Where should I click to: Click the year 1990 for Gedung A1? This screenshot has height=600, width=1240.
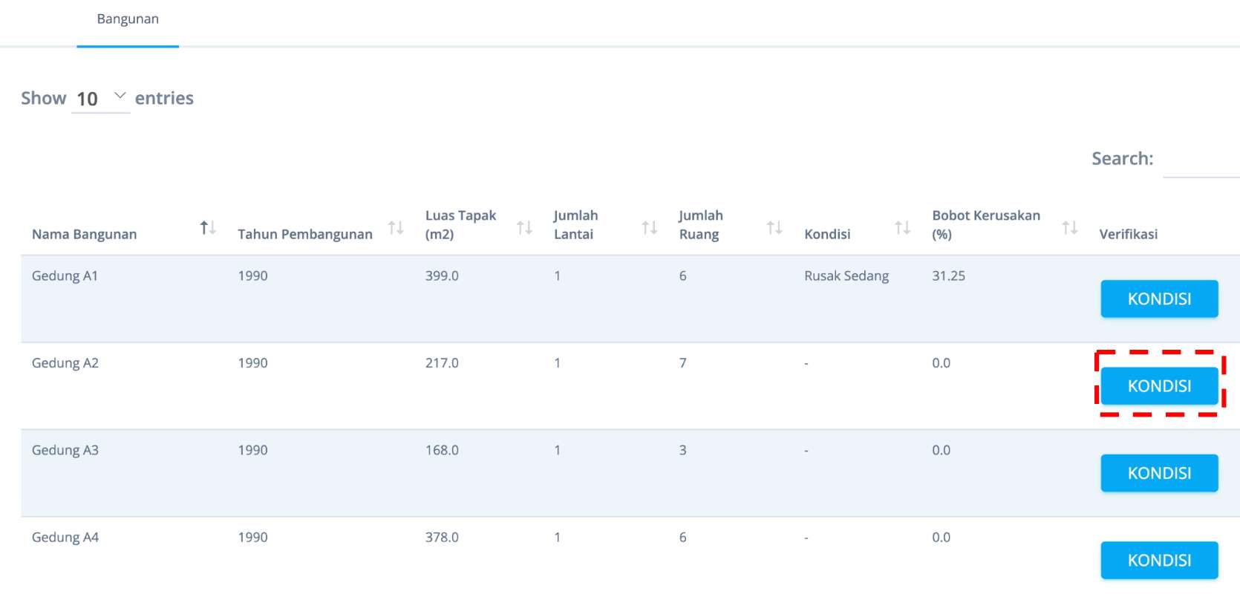[252, 275]
